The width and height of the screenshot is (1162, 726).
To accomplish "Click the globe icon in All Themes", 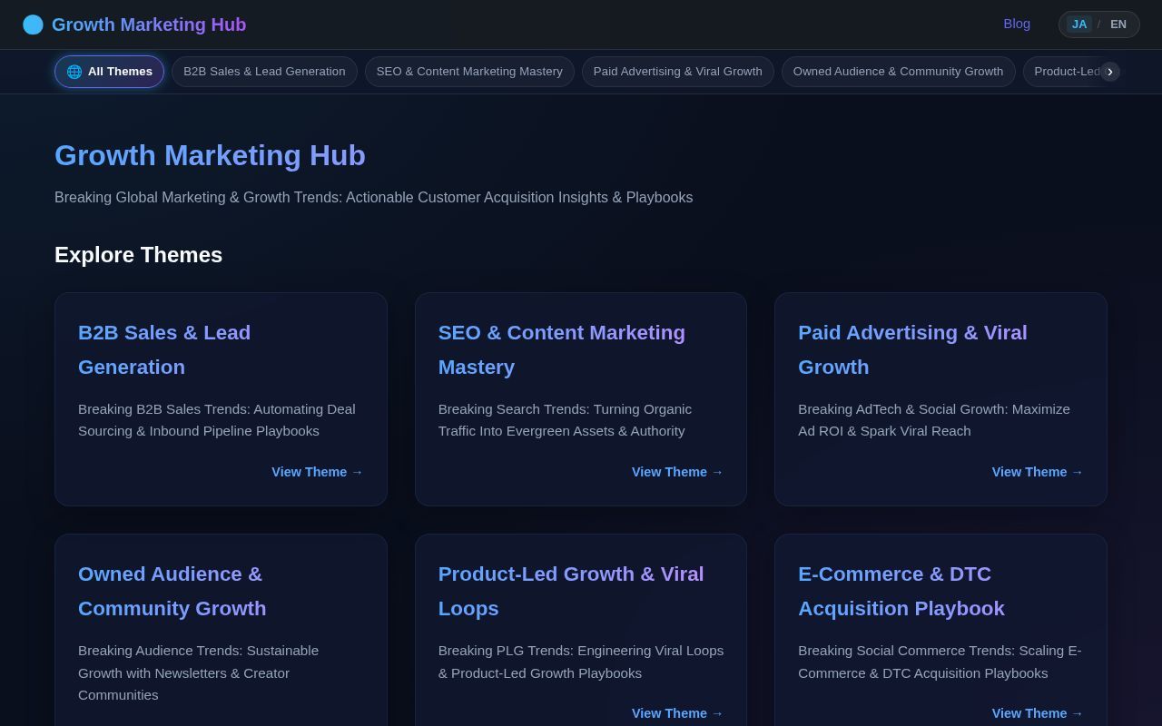I will (x=74, y=72).
